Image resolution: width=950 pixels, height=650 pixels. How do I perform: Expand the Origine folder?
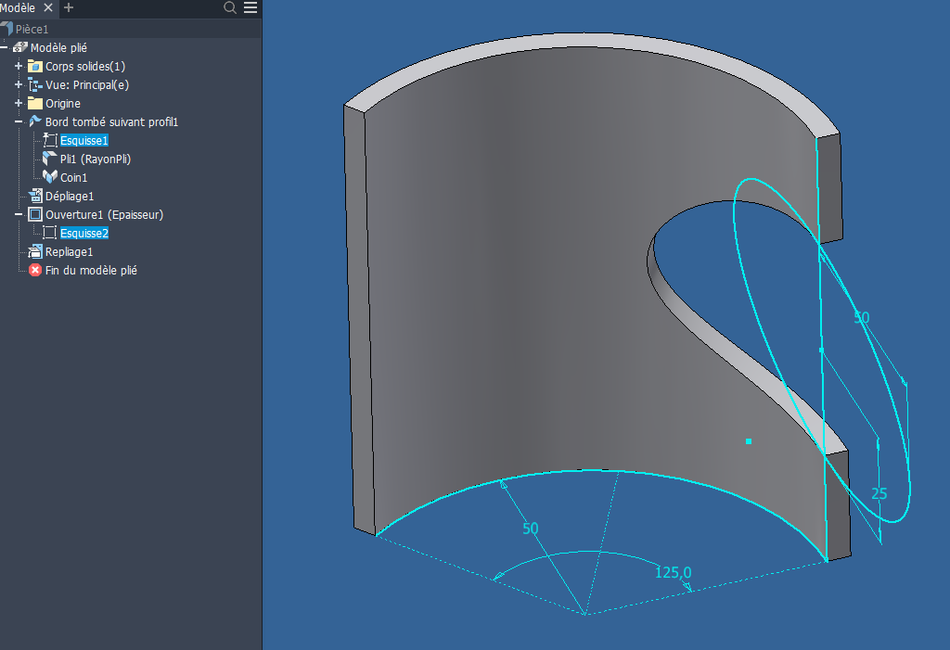(19, 103)
